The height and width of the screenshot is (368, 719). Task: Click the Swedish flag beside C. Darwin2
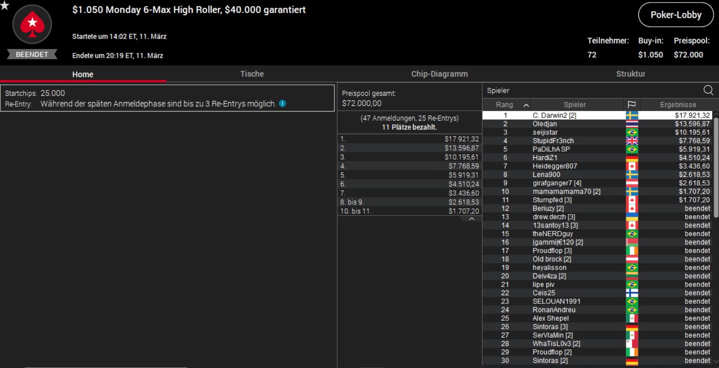632,115
